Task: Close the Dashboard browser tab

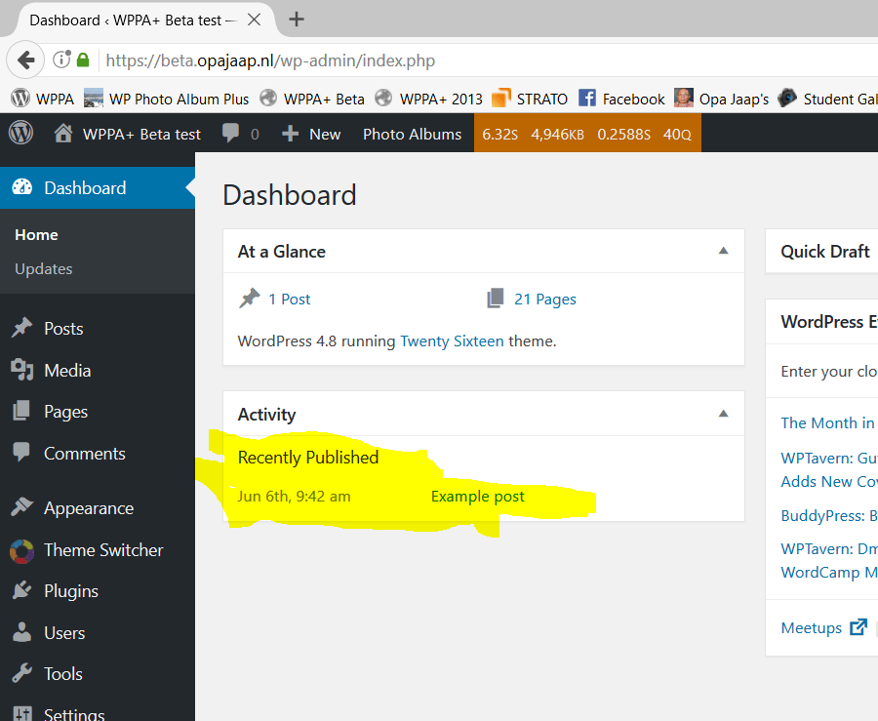Action: [x=255, y=20]
